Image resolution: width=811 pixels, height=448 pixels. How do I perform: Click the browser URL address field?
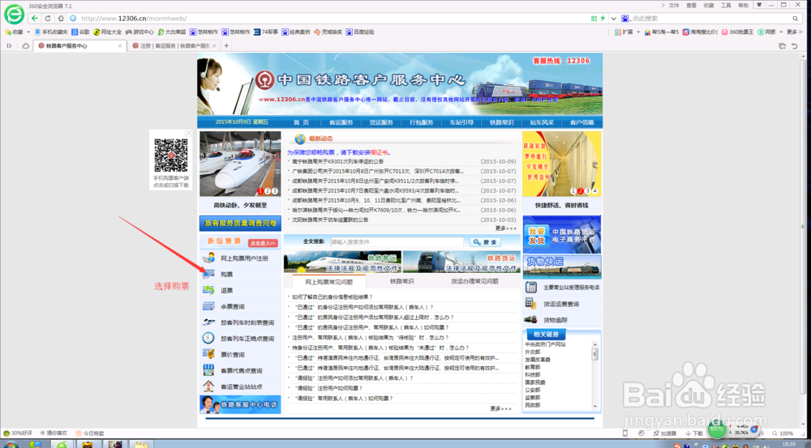331,18
